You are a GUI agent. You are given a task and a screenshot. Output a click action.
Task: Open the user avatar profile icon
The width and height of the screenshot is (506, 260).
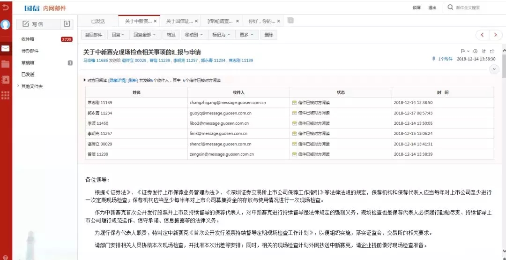(x=6, y=24)
